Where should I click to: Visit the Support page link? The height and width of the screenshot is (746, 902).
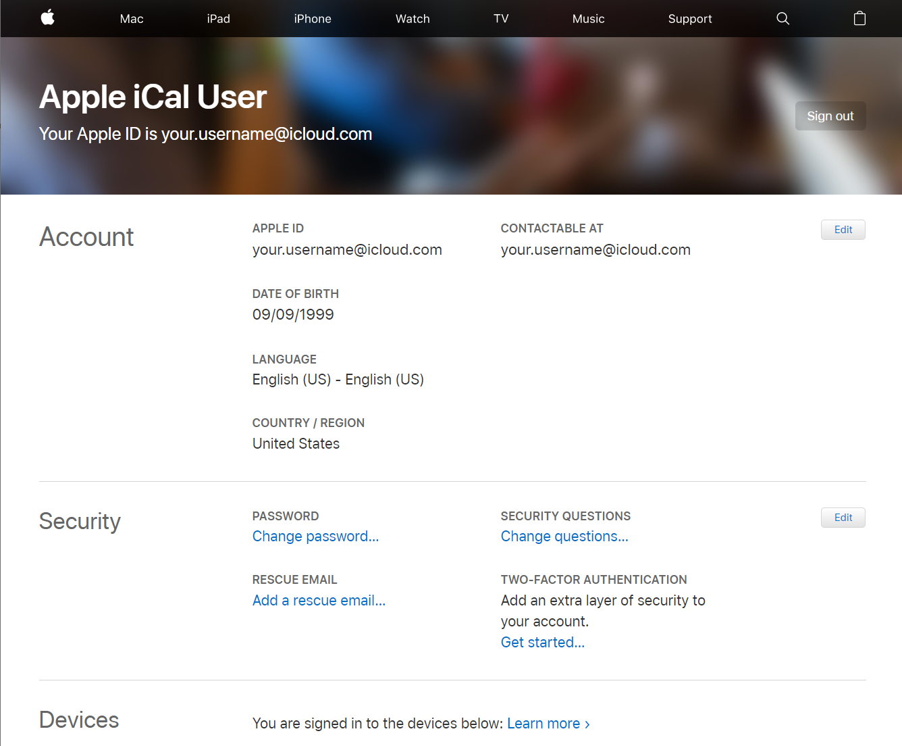[690, 19]
